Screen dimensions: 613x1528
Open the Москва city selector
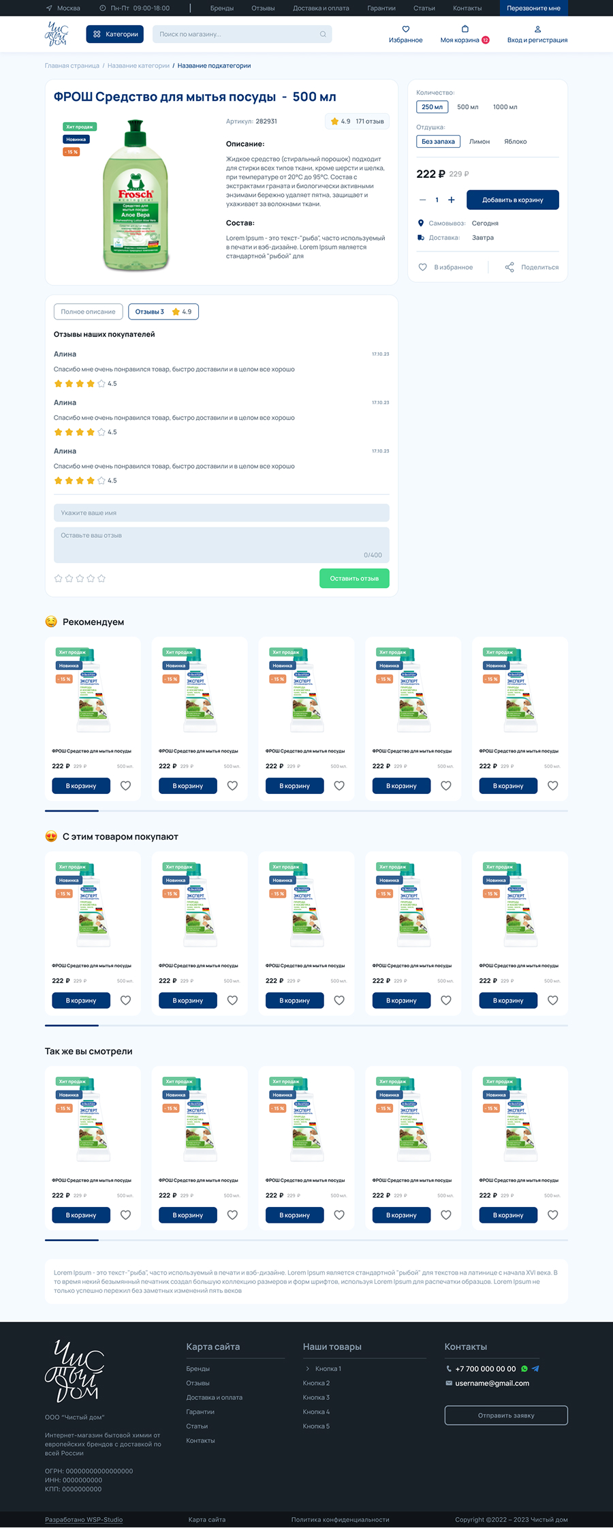63,8
